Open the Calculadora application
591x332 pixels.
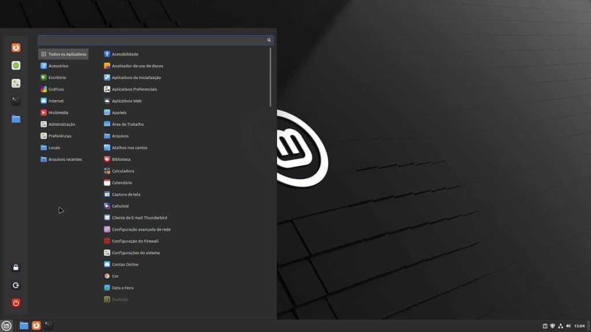[124, 171]
